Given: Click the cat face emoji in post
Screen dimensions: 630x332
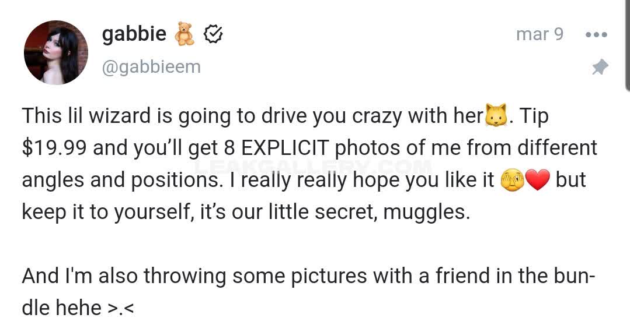Looking at the screenshot, I should [x=495, y=116].
